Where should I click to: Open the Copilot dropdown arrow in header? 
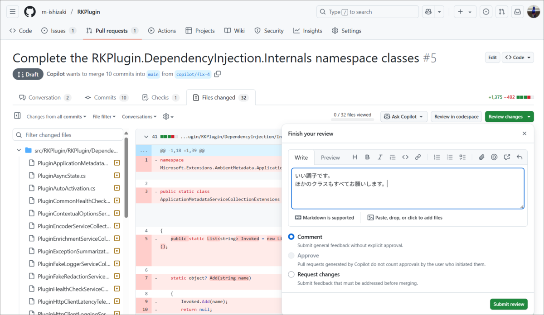click(439, 12)
